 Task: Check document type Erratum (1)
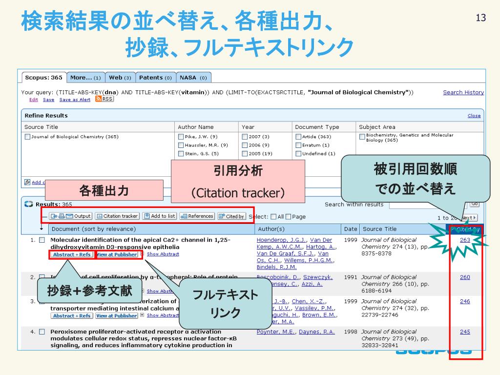pyautogui.click(x=298, y=146)
